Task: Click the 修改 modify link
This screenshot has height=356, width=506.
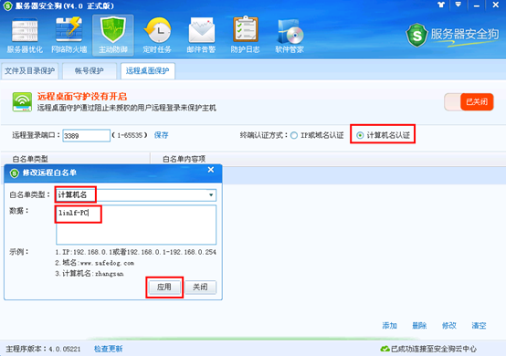Action: [448, 326]
